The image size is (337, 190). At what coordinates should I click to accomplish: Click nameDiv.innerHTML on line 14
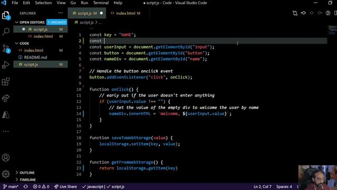pyautogui.click(x=130, y=113)
